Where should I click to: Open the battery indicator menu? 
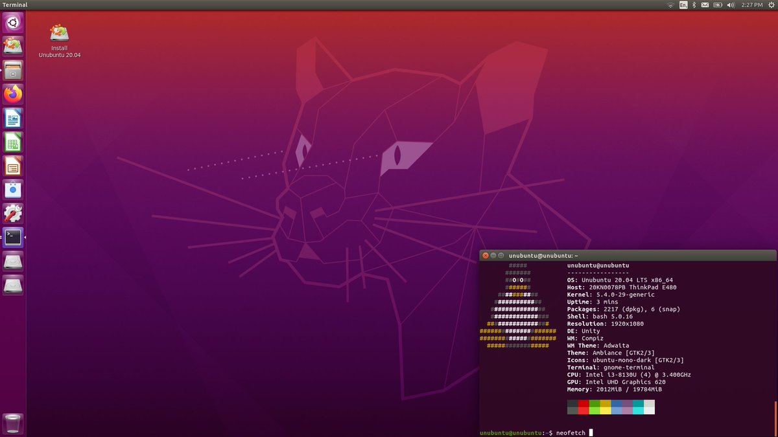[x=718, y=5]
